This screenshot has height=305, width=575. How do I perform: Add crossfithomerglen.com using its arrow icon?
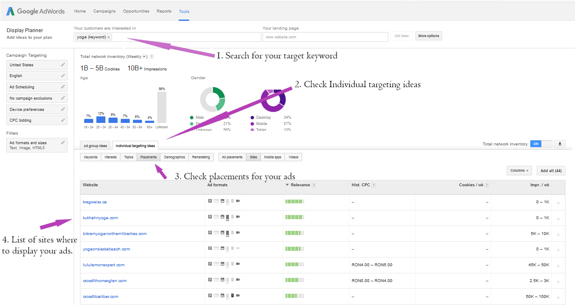point(558,282)
